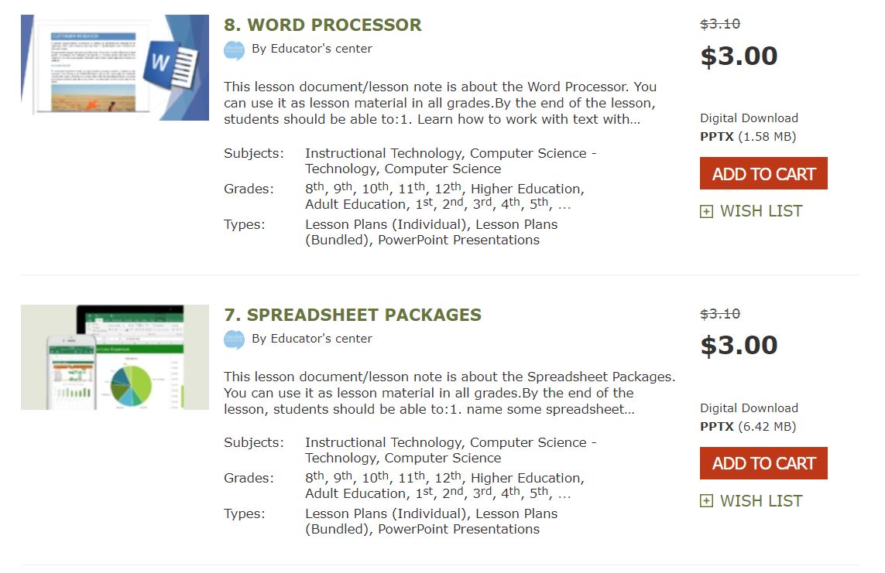Open the Spreadsheet Packages product thumbnail
Screen dimensions: 885x573
[114, 356]
